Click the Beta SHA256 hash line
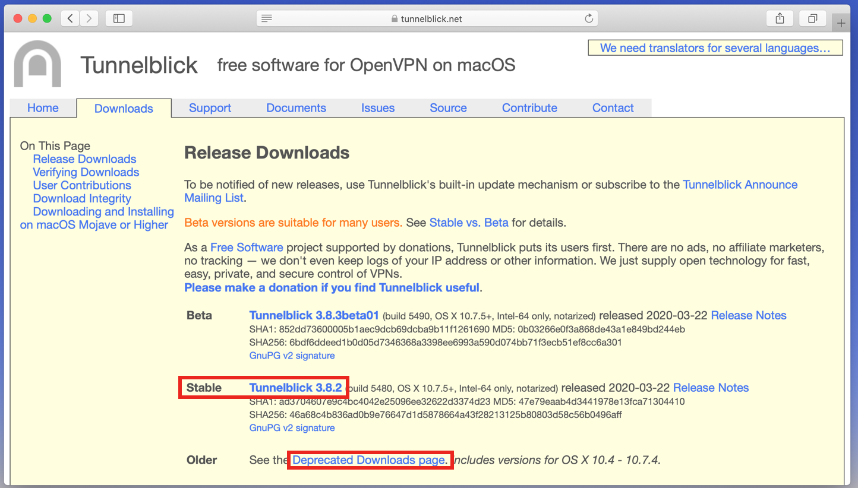The height and width of the screenshot is (488, 858). (436, 343)
